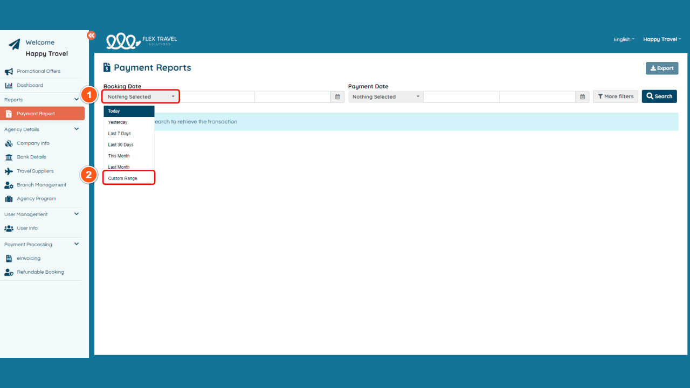Click the Bank Details building icon
The image size is (690, 388).
point(9,157)
